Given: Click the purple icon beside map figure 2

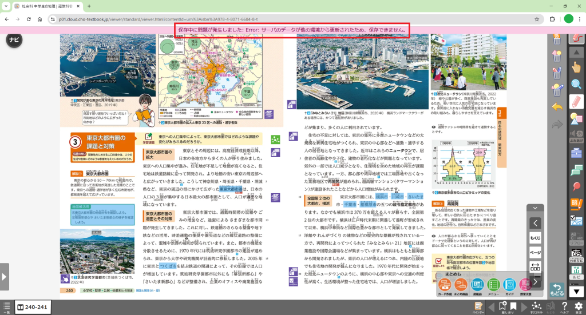Looking at the screenshot, I should point(269,114).
